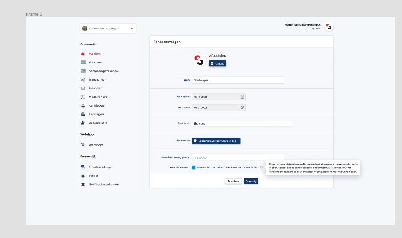The width and height of the screenshot is (402, 238).
Task: Open the Start datum calendar icon
Action: pos(242,97)
